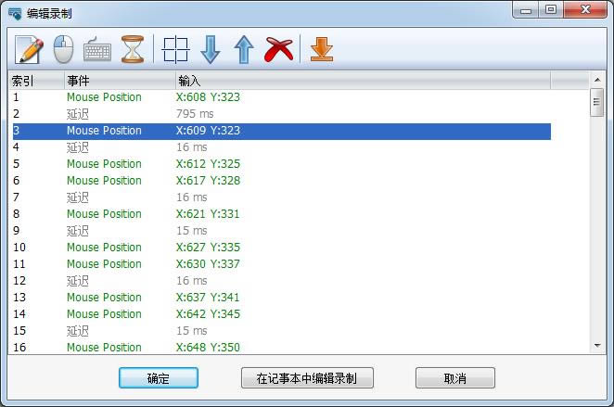Click the edit pencil icon in toolbar

[30, 48]
